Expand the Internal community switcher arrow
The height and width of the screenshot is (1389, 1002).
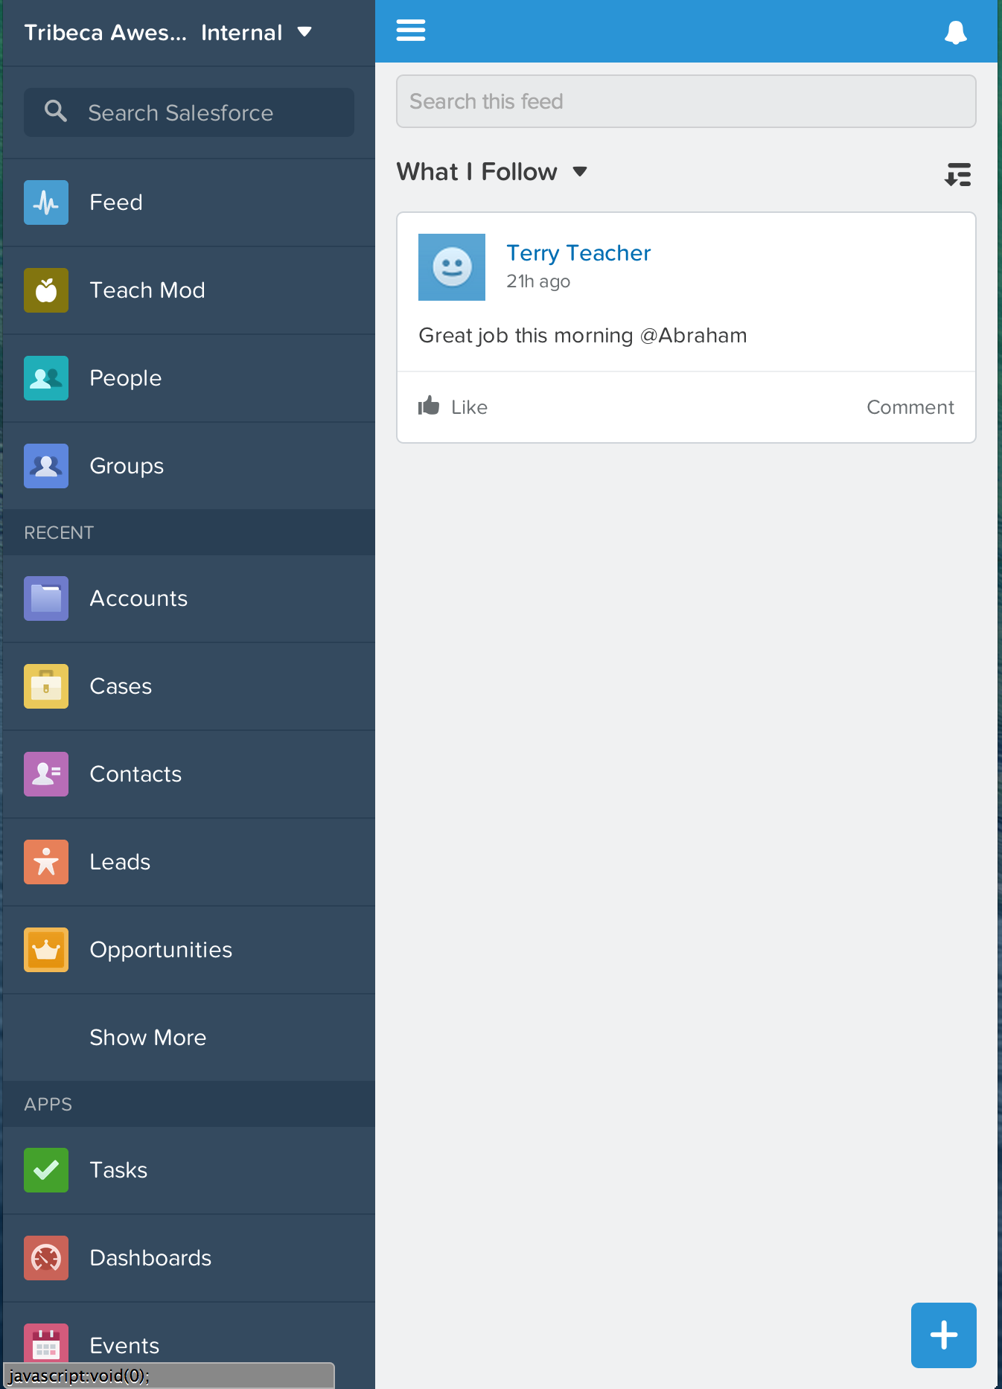pos(304,32)
